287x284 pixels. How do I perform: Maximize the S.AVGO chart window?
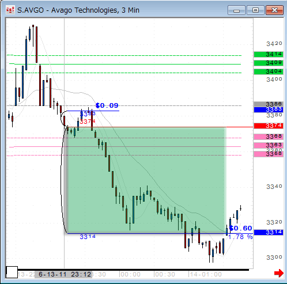pos(255,10)
